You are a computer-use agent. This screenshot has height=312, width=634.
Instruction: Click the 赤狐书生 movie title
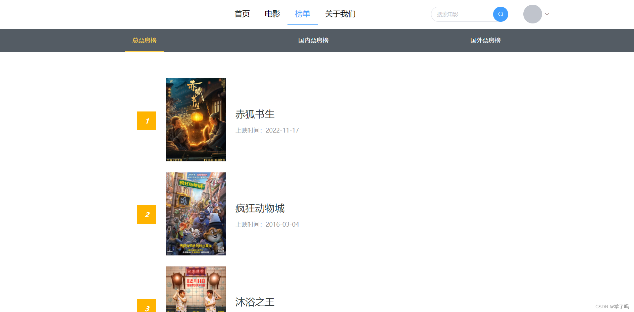coord(255,114)
